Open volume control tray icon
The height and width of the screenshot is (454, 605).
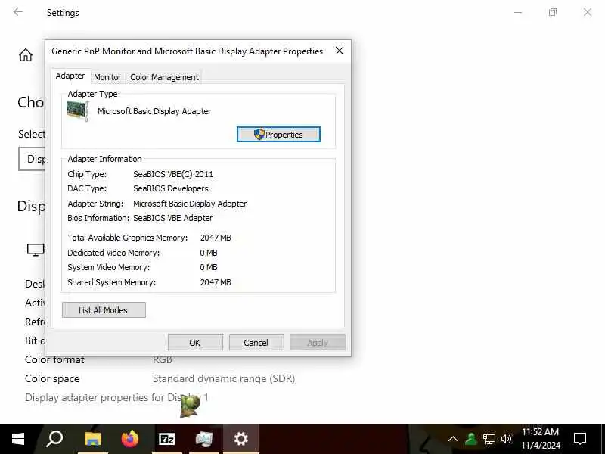click(507, 439)
